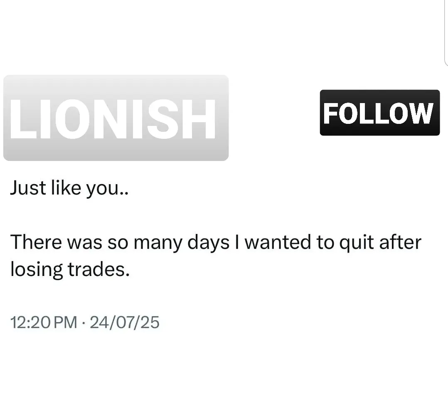Click the word "after" ending the line

coord(400,242)
